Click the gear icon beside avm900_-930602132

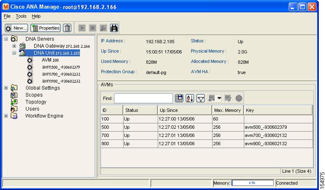pos(30,81)
